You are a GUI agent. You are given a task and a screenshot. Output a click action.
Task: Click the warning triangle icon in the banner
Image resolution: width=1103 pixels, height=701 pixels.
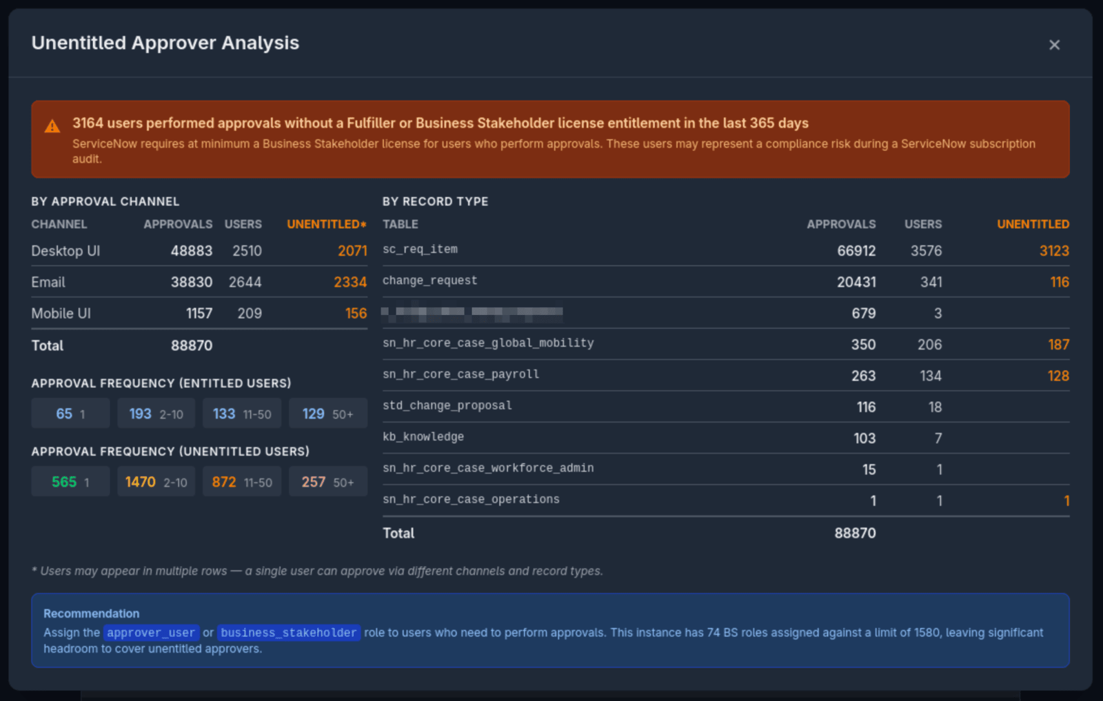[52, 125]
